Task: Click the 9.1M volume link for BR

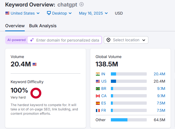Action: coord(159,89)
